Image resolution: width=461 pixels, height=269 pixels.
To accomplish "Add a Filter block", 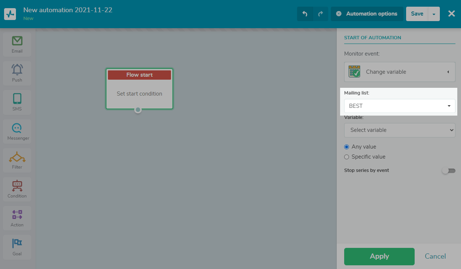I will tap(17, 160).
